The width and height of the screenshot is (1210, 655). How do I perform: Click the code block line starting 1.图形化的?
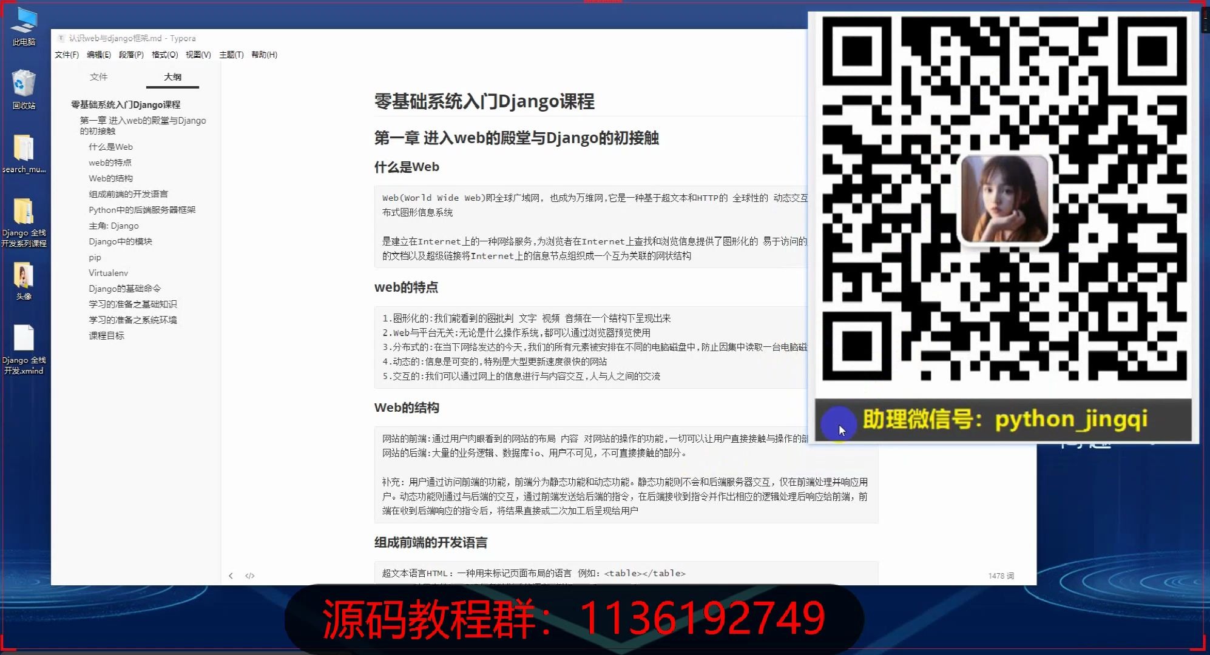(x=526, y=318)
